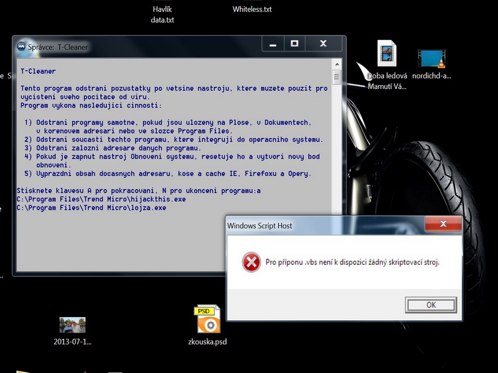Viewport: 498px width, 373px height.
Task: Open the zkouska.psd desktop file
Action: (x=207, y=321)
